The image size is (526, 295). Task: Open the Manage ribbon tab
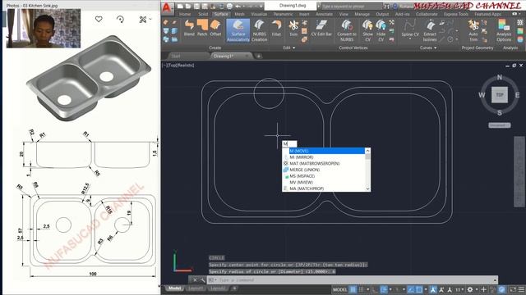pos(362,14)
